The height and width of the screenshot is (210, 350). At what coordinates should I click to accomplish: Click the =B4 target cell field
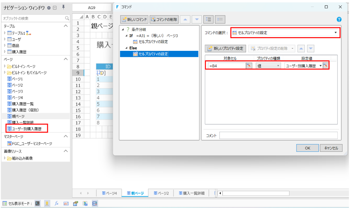[x=227, y=66]
